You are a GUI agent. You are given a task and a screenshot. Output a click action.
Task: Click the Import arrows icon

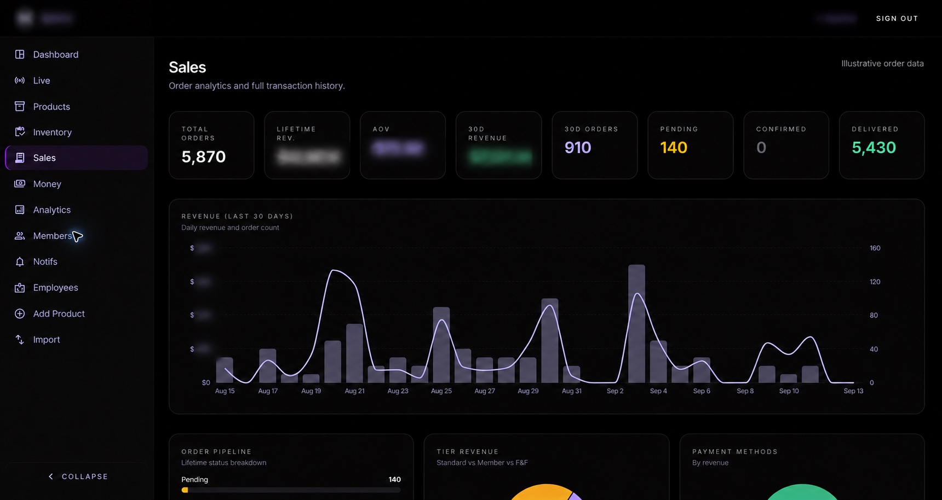[x=20, y=339]
